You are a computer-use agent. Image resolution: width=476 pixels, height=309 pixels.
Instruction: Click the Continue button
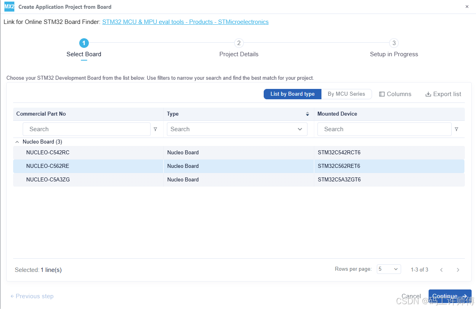pyautogui.click(x=450, y=296)
